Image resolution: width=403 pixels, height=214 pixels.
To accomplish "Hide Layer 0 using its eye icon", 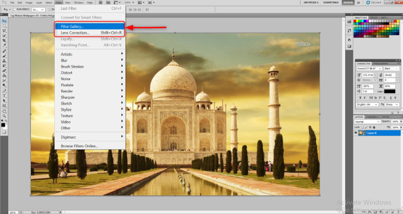I will [357, 133].
